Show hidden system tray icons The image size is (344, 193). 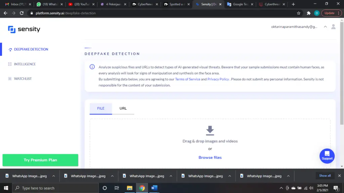(x=281, y=188)
